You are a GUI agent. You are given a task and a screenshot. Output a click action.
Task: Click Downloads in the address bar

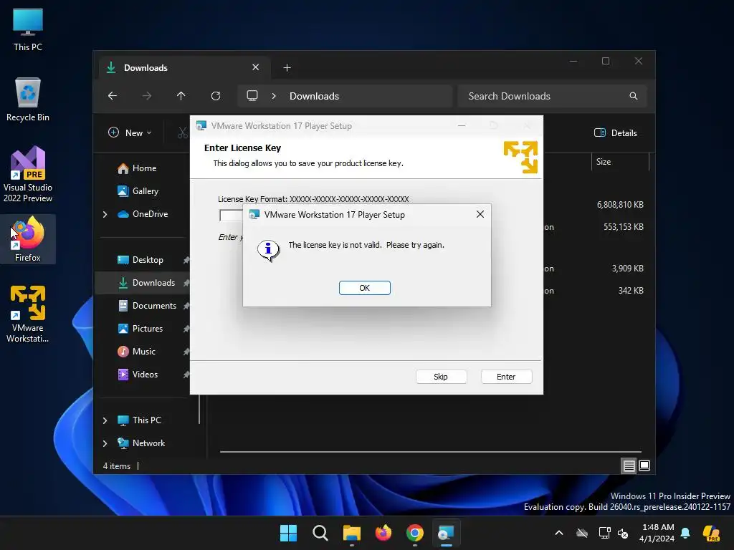(x=314, y=96)
